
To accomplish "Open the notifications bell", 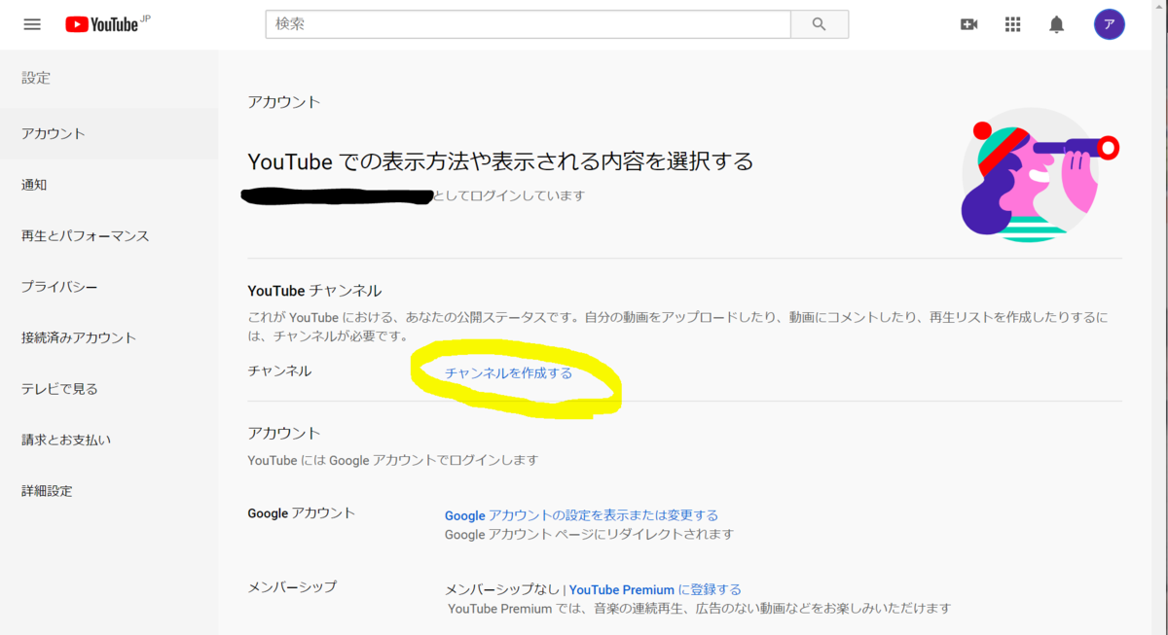I will (x=1056, y=24).
